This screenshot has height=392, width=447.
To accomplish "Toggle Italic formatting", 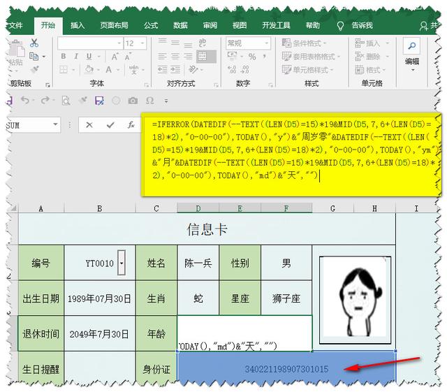I will (x=76, y=56).
